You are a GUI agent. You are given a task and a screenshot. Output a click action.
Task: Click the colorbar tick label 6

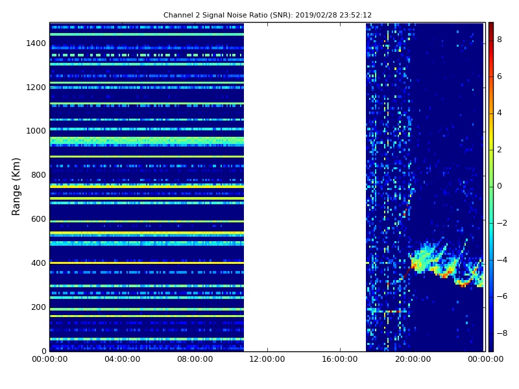(x=500, y=77)
